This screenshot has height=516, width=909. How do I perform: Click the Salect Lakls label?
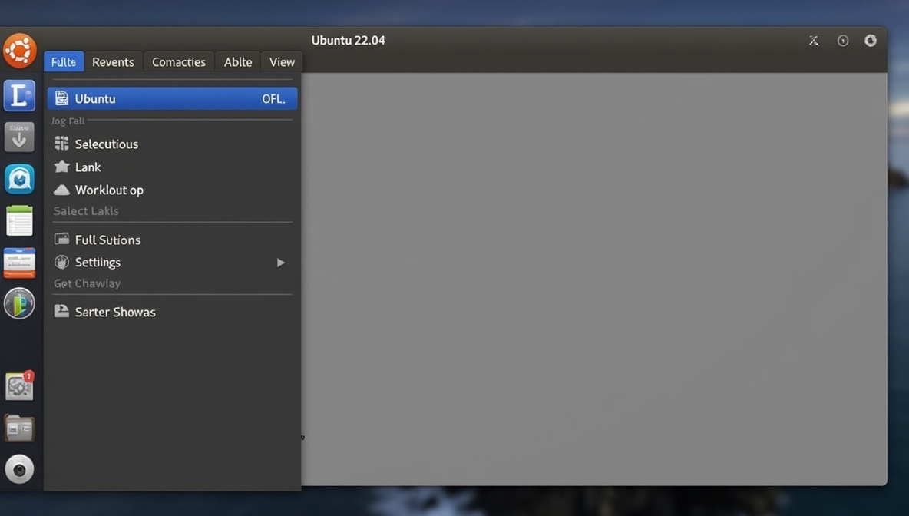click(86, 211)
